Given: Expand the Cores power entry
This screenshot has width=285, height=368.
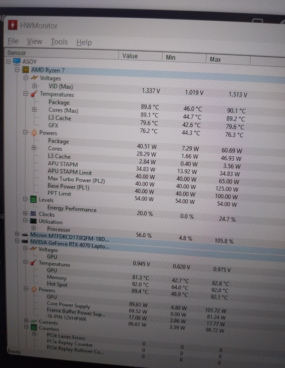Looking at the screenshot, I should point(34,148).
